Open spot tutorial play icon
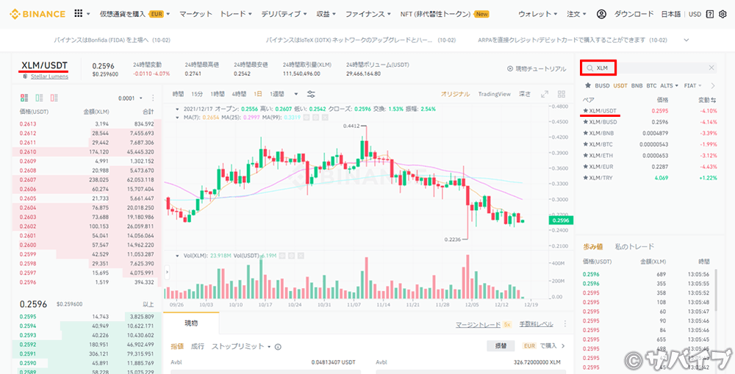735x374 pixels. coord(510,68)
